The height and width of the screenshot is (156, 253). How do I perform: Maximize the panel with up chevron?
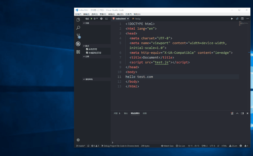click(x=237, y=113)
